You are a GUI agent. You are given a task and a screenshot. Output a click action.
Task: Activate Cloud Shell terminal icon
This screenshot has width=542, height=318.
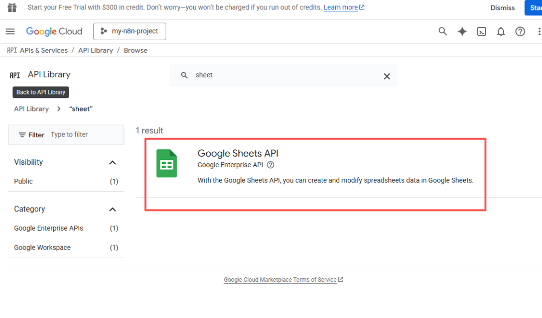[481, 32]
